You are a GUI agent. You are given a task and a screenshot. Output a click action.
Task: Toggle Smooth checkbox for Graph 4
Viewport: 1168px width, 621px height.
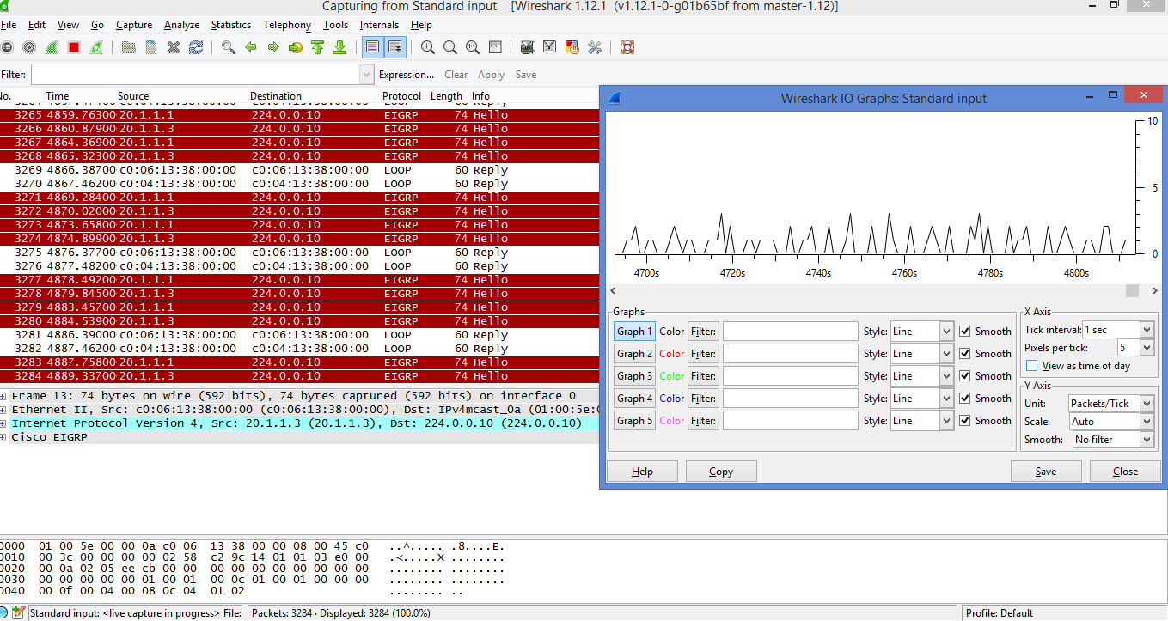coord(965,399)
